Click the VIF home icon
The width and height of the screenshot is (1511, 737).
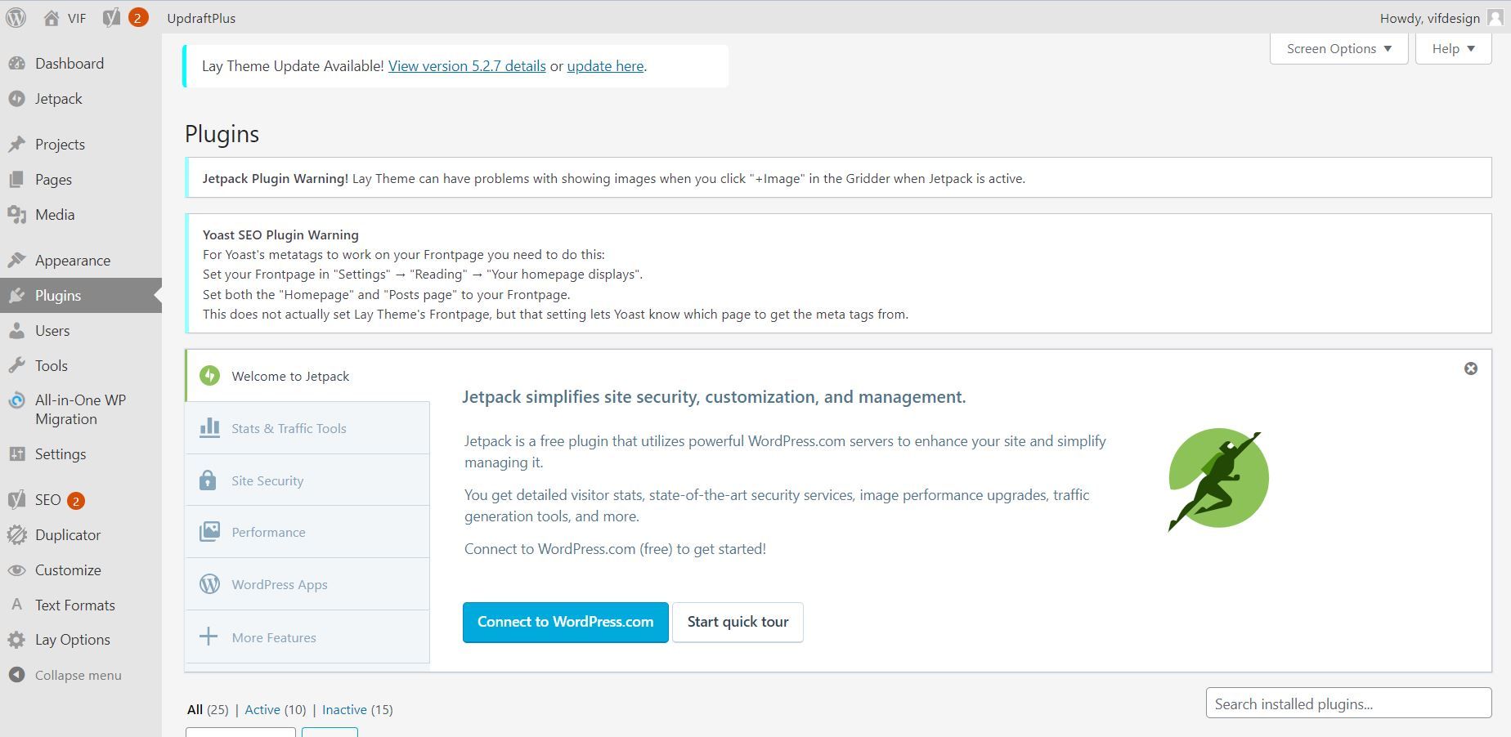[x=52, y=18]
